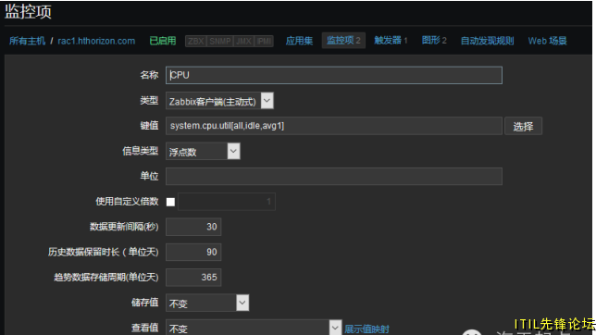Switch to the 应用集 tab
The height and width of the screenshot is (335, 596).
point(299,41)
